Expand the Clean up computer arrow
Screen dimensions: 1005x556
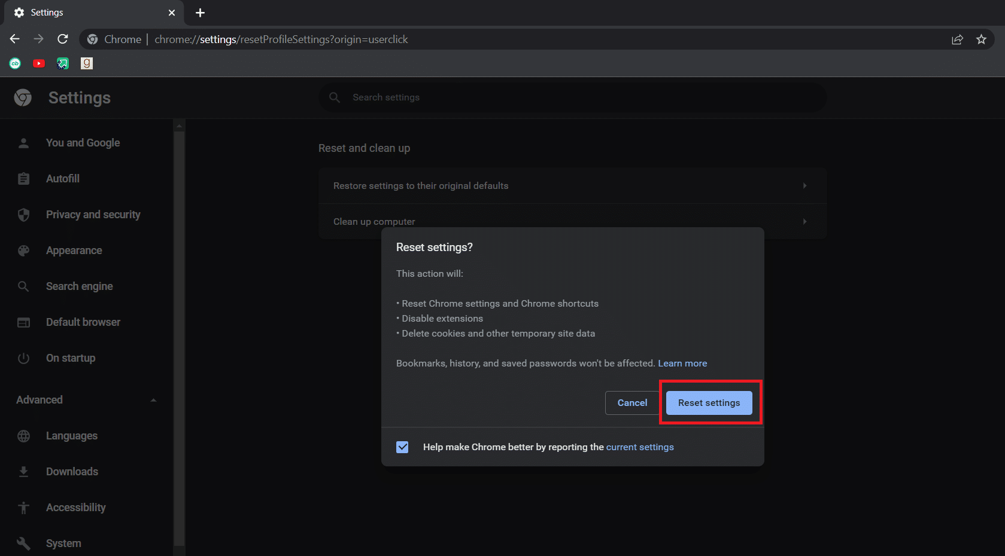pos(804,222)
